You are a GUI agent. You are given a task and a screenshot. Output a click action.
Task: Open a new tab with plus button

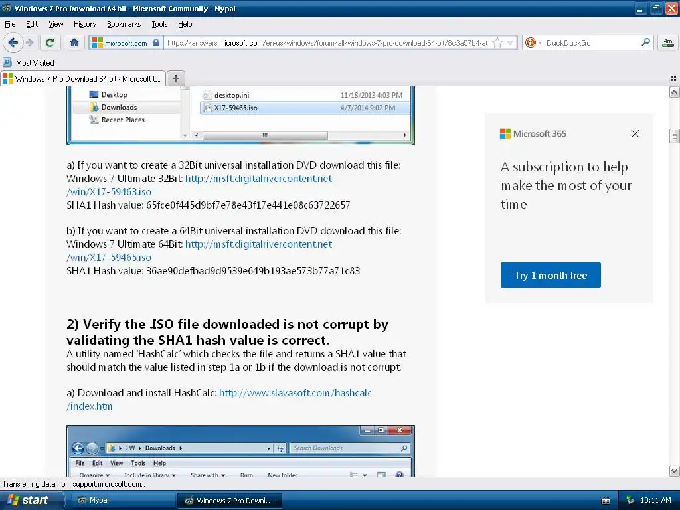point(175,78)
